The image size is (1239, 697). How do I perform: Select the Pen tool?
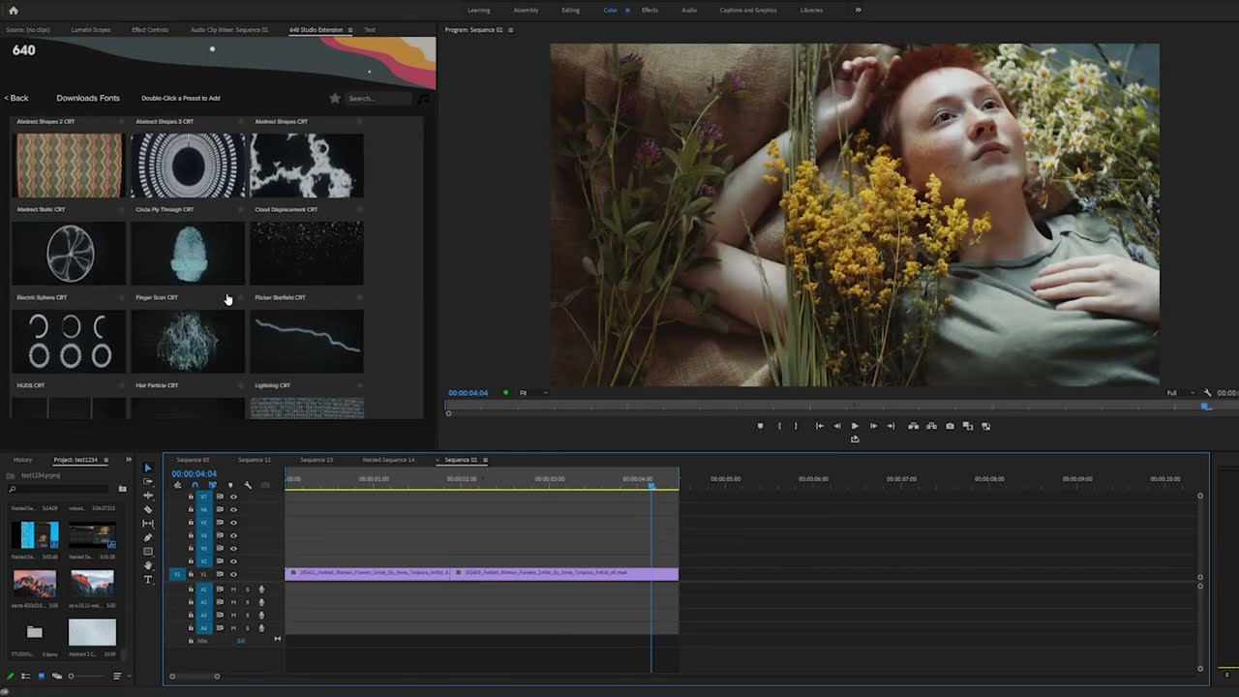click(148, 537)
